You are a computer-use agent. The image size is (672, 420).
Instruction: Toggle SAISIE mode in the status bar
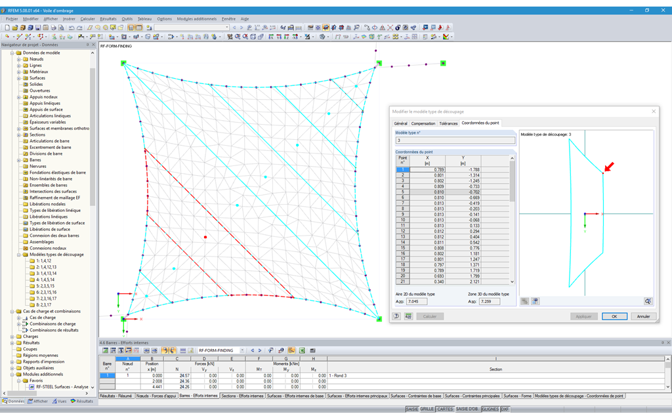pos(412,408)
